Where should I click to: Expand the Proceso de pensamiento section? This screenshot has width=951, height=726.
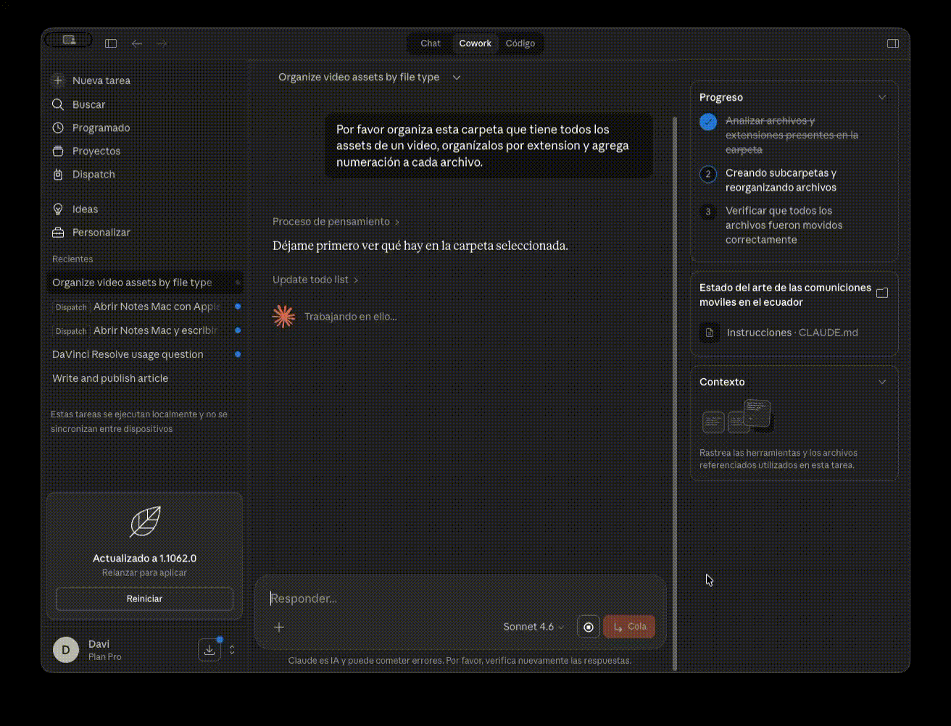[336, 222]
